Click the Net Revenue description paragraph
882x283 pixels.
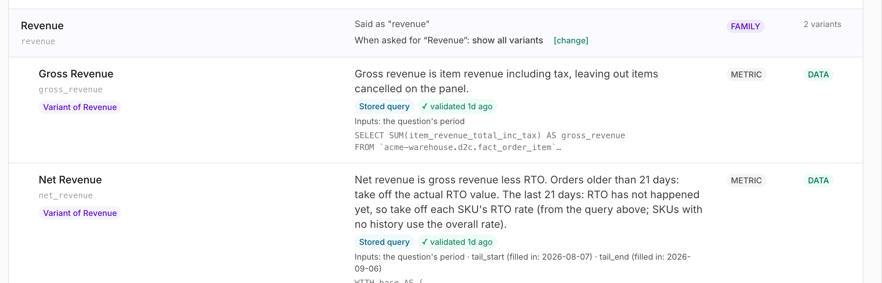tap(528, 202)
